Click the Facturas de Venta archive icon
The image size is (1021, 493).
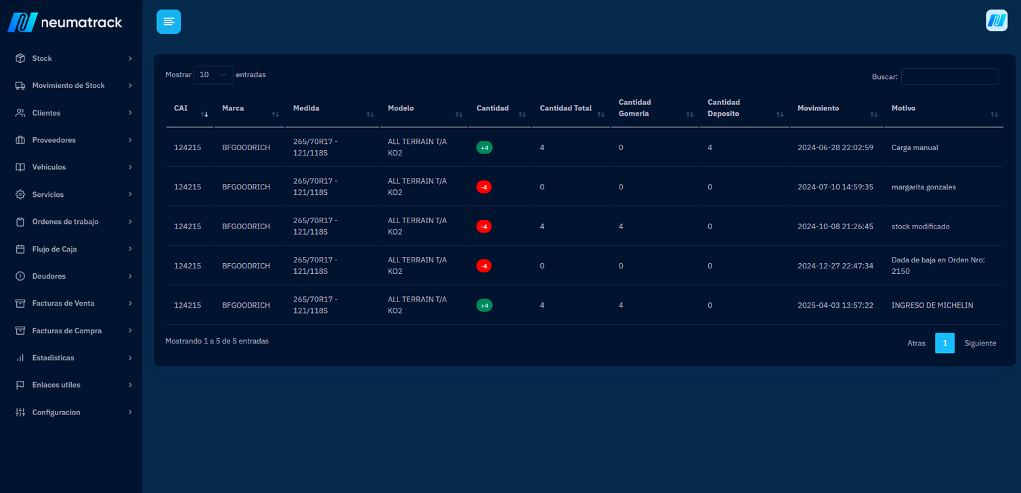[20, 303]
